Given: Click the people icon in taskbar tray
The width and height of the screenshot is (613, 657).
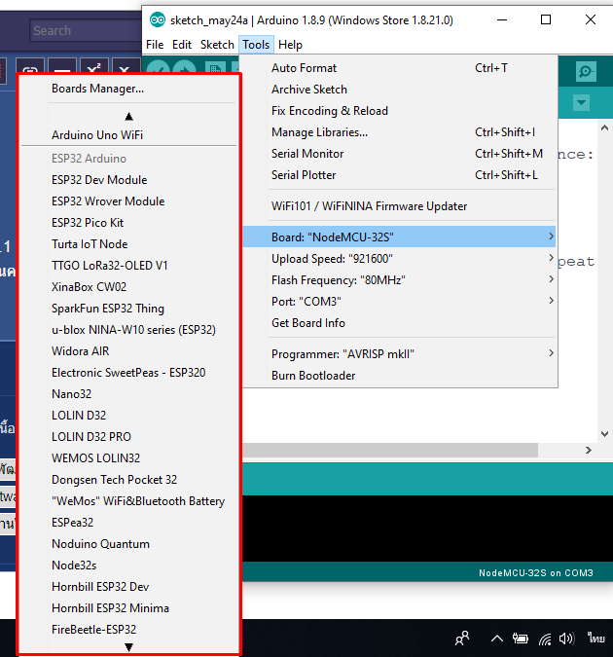Looking at the screenshot, I should 462,639.
